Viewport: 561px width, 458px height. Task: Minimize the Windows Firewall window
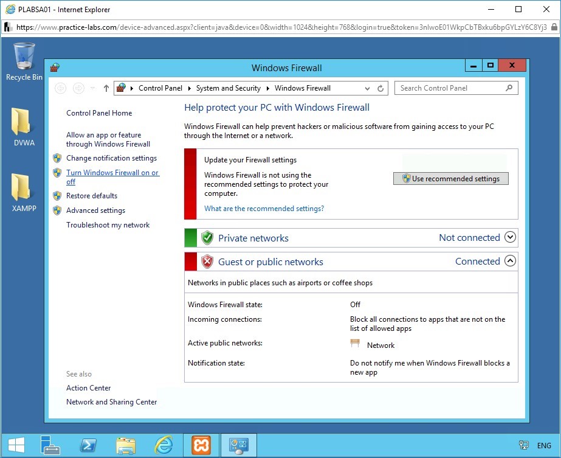pyautogui.click(x=473, y=65)
